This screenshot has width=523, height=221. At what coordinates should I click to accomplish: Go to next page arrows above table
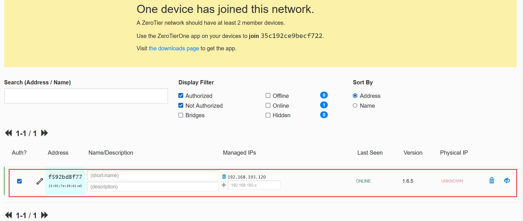[x=44, y=133]
